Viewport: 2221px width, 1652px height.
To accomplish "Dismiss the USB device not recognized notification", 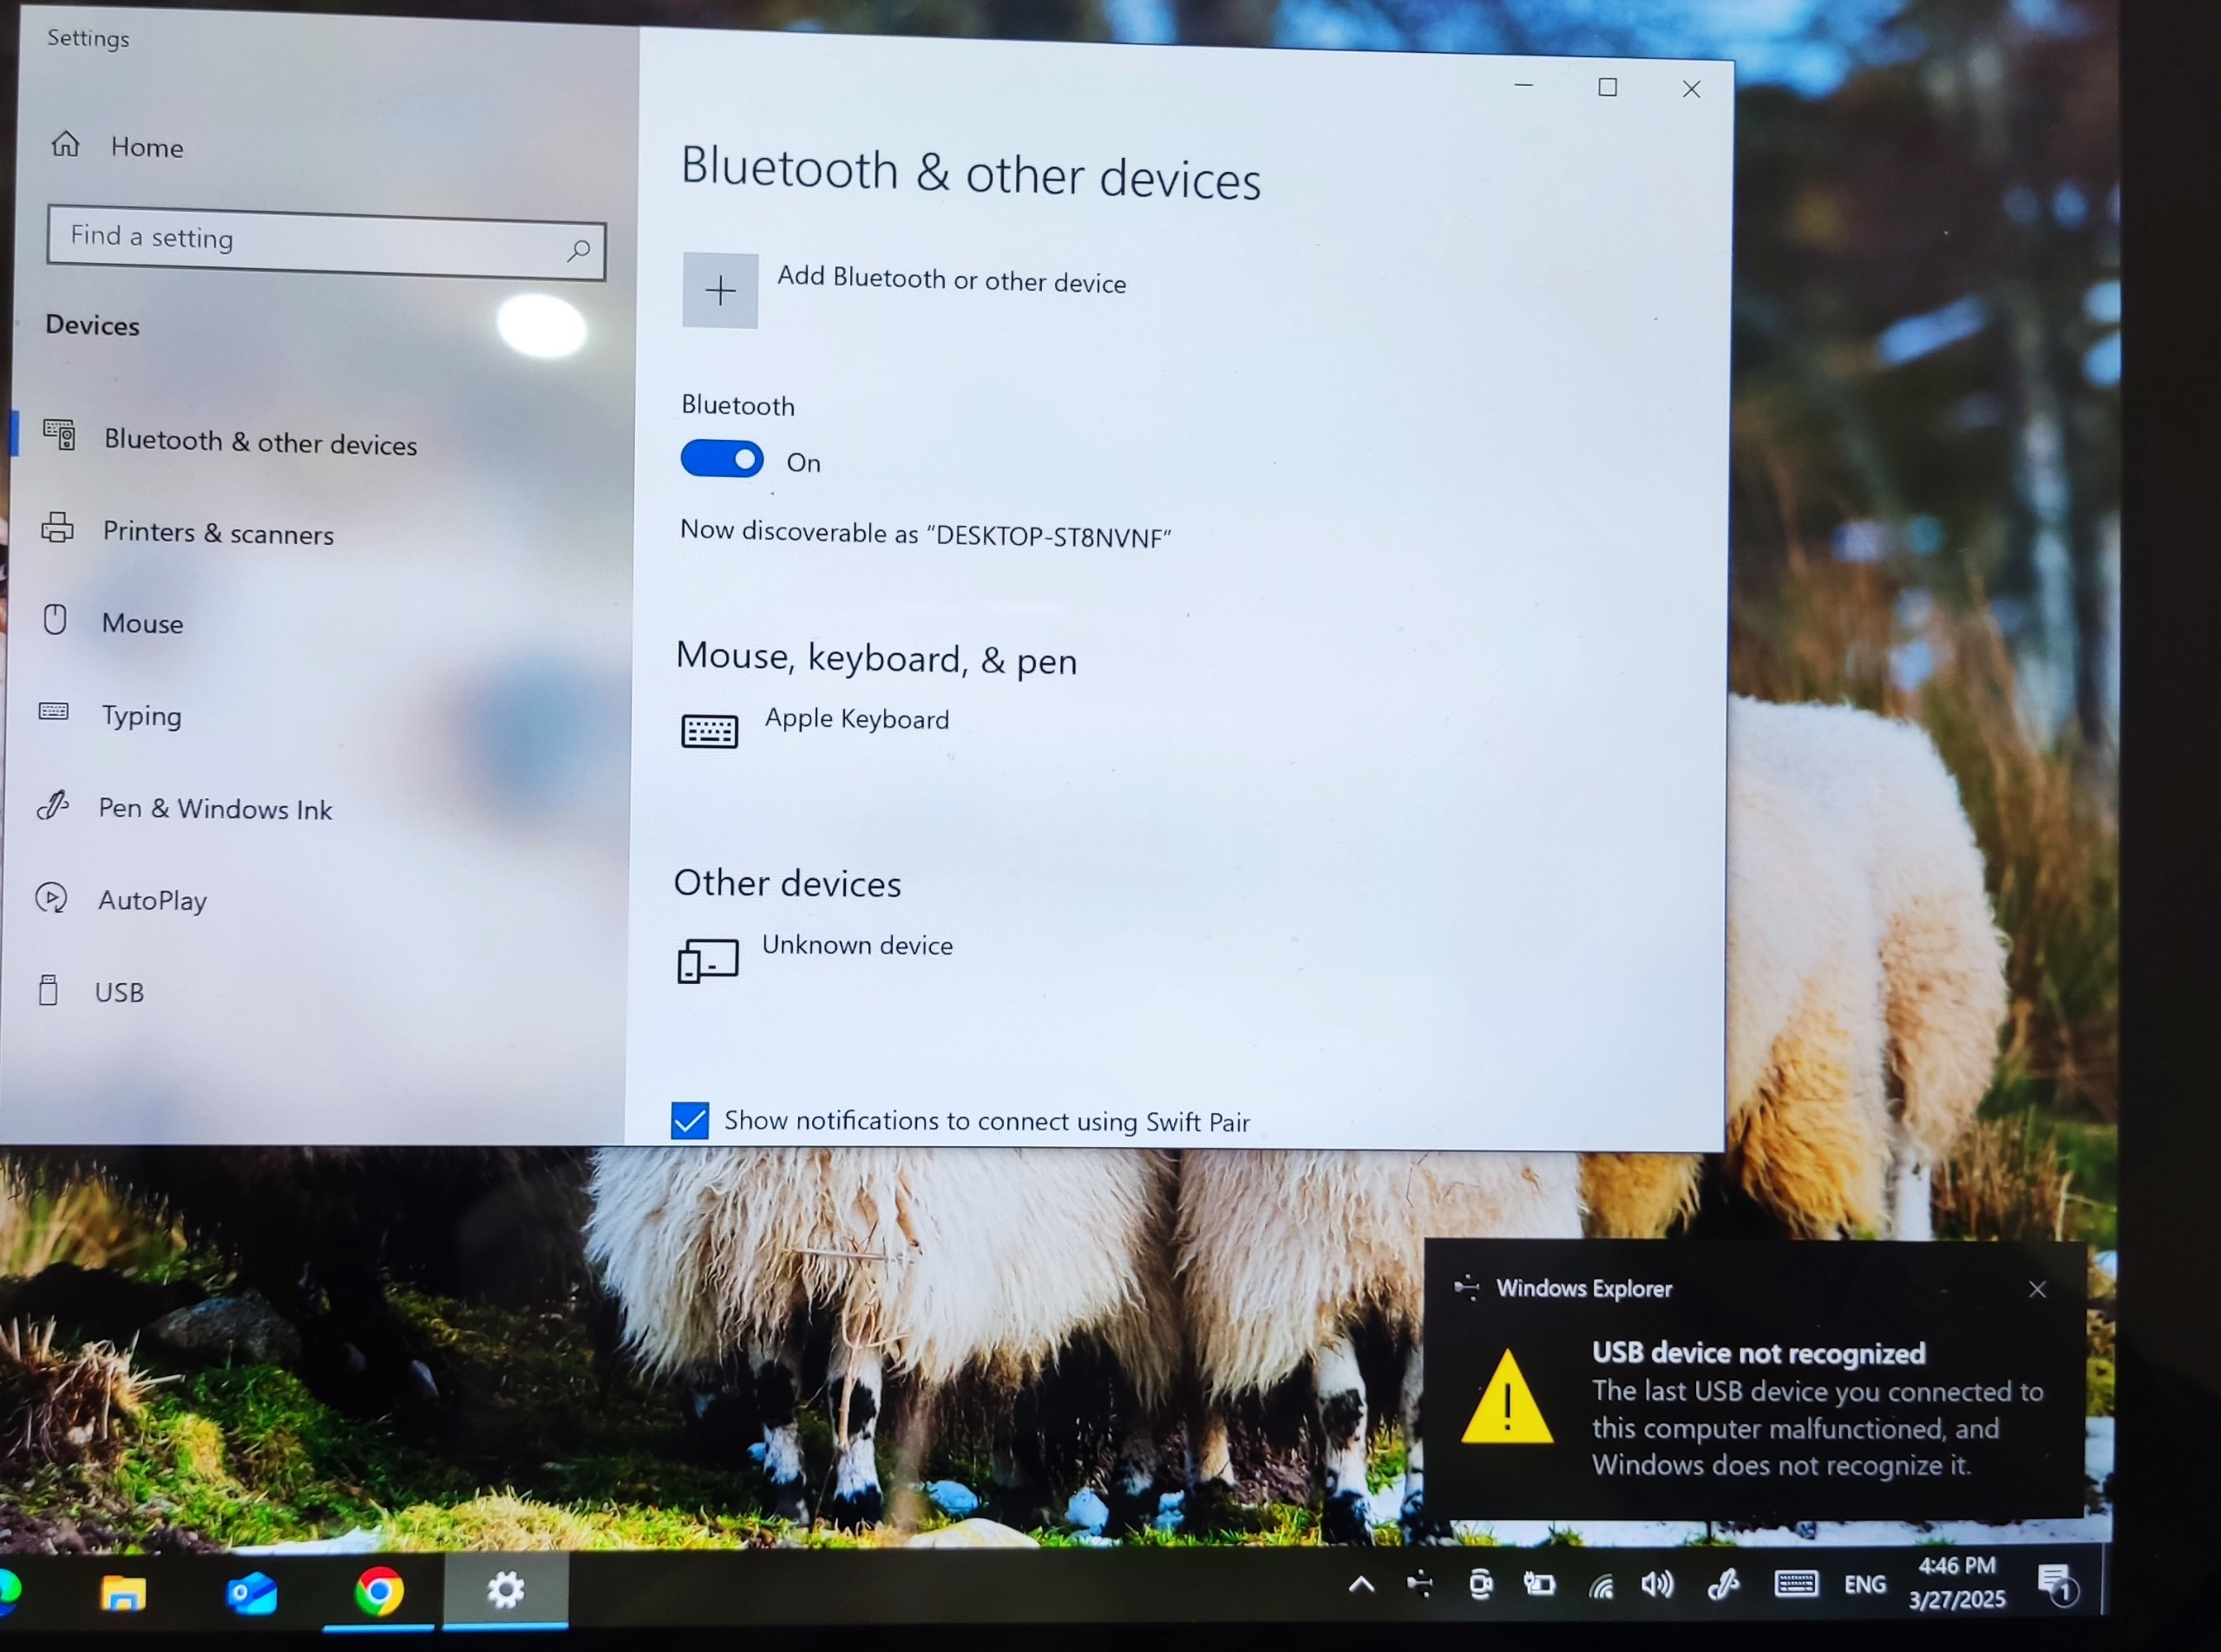I will pos(2037,1290).
